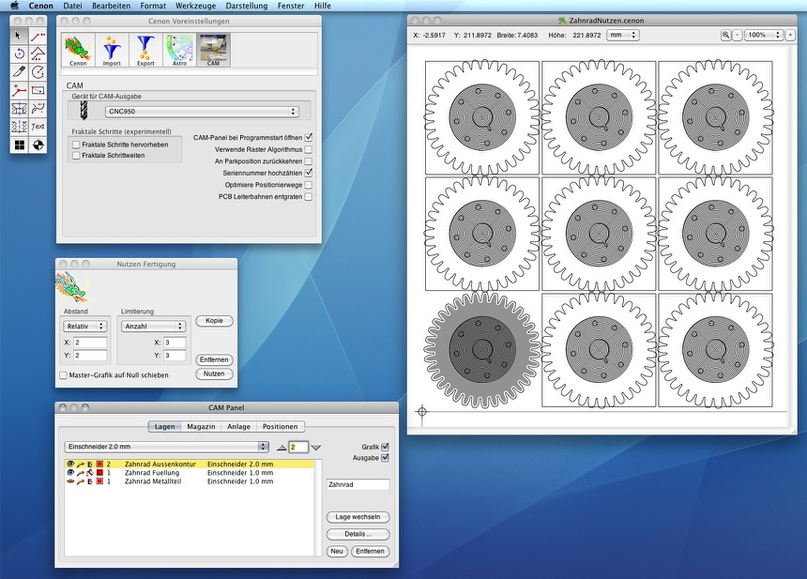Image resolution: width=807 pixels, height=579 pixels.
Task: Open the Import preferences icon
Action: click(112, 50)
